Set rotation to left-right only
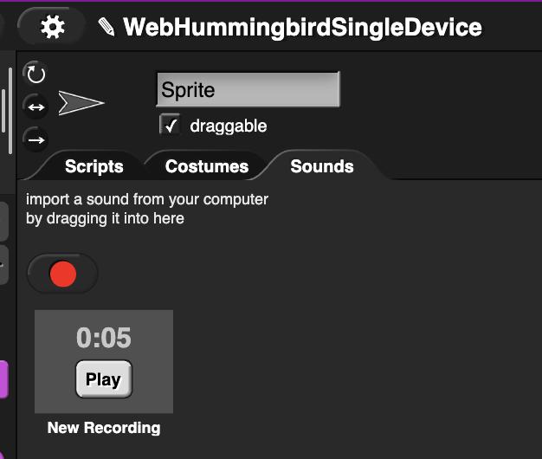542x459 pixels. click(35, 107)
